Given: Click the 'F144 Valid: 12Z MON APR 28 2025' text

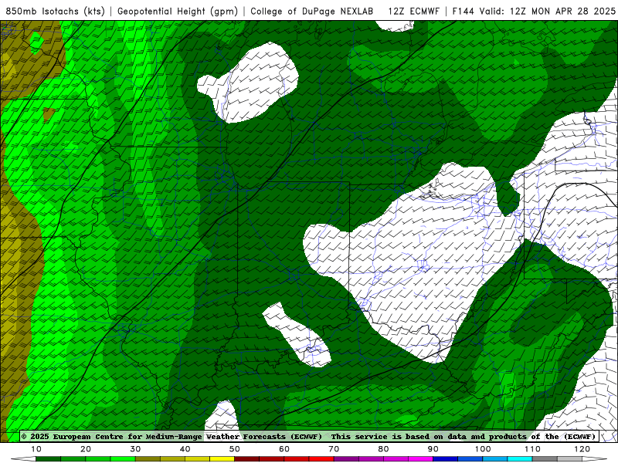Looking at the screenshot, I should click(534, 12).
